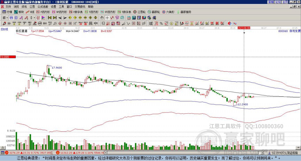Click the blue infinity wave icon
This screenshot has height=161, width=301.
235,24
